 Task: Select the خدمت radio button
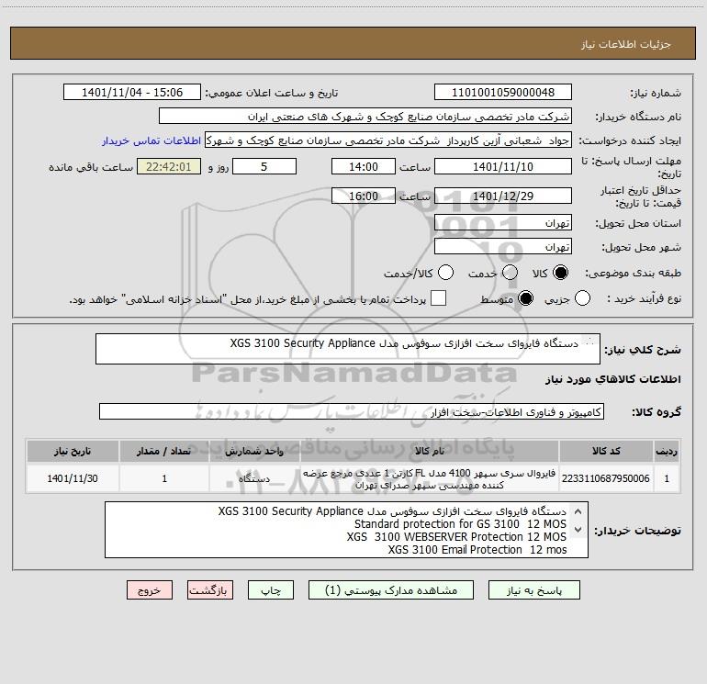pos(510,273)
